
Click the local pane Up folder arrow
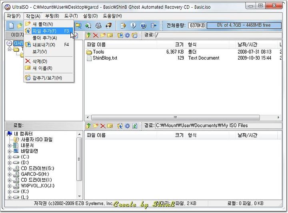pyautogui.click(x=88, y=126)
